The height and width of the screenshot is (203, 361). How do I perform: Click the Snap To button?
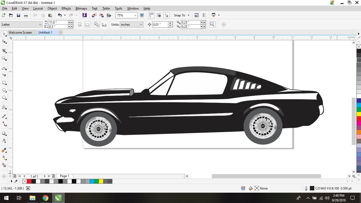(x=180, y=15)
